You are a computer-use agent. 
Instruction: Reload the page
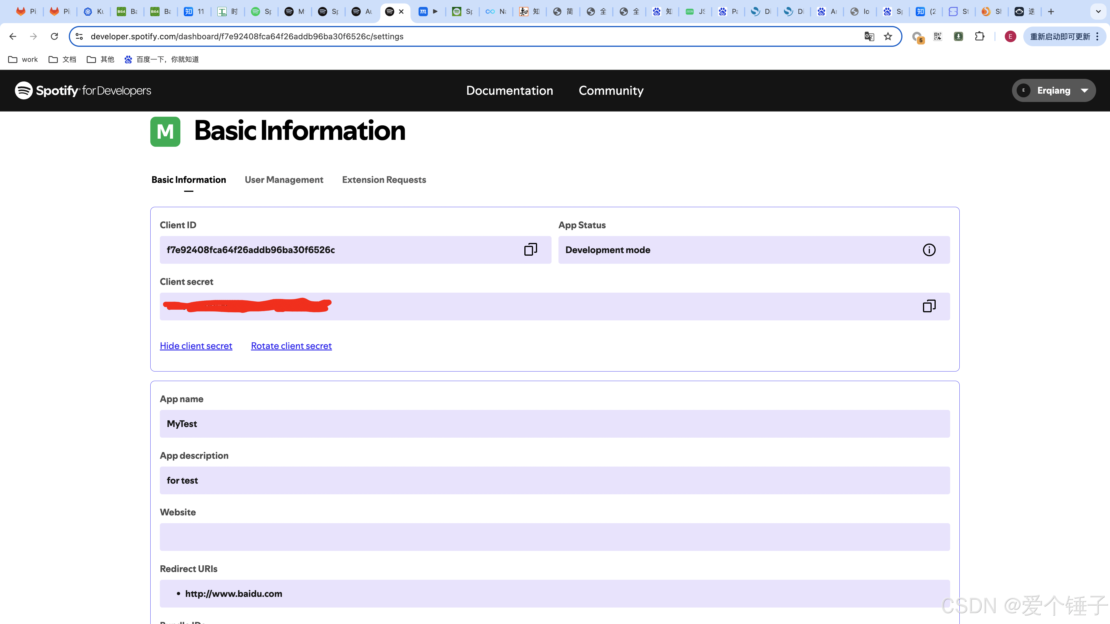click(x=54, y=37)
